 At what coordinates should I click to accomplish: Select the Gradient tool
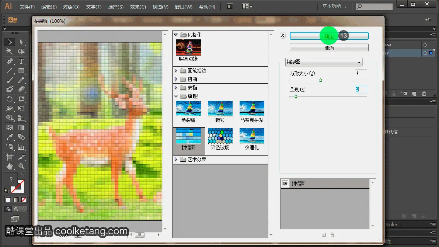click(21, 128)
